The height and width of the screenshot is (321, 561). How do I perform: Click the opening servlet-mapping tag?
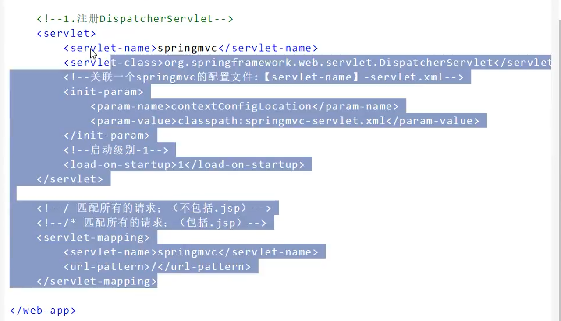tap(93, 237)
